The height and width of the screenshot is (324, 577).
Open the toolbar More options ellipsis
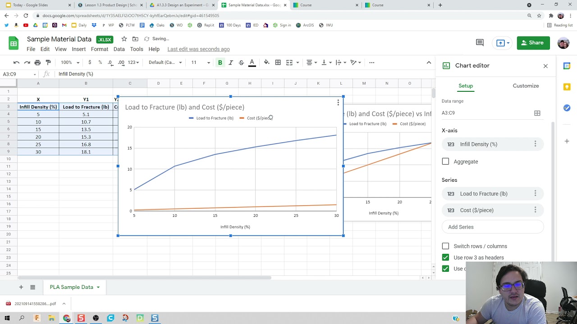371,63
